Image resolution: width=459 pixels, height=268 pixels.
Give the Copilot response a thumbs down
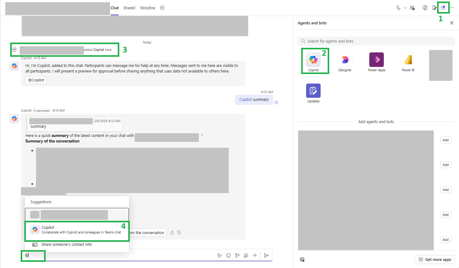pyautogui.click(x=179, y=233)
